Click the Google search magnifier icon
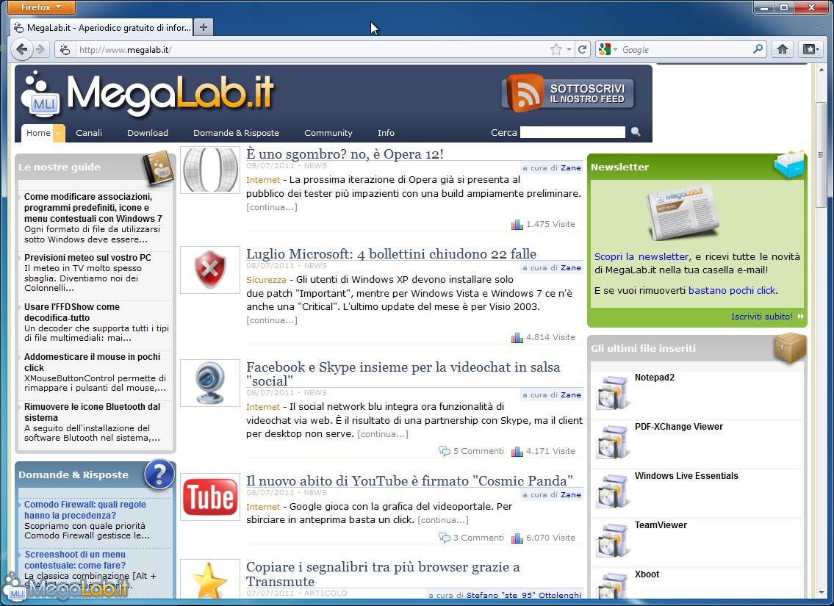 pos(758,49)
